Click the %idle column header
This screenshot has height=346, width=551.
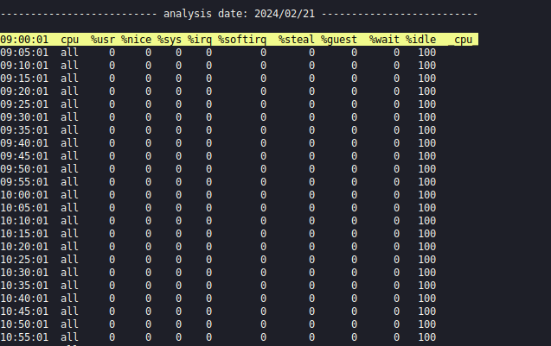420,40
